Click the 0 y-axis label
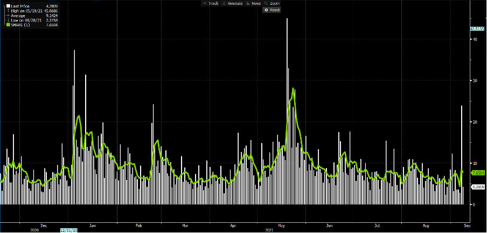 [474, 205]
